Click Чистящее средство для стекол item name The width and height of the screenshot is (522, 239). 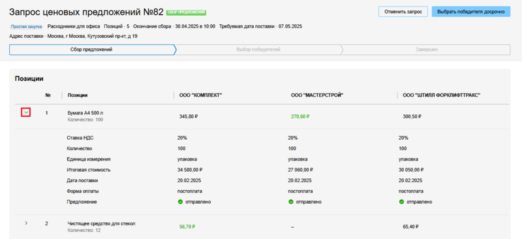tap(102, 223)
